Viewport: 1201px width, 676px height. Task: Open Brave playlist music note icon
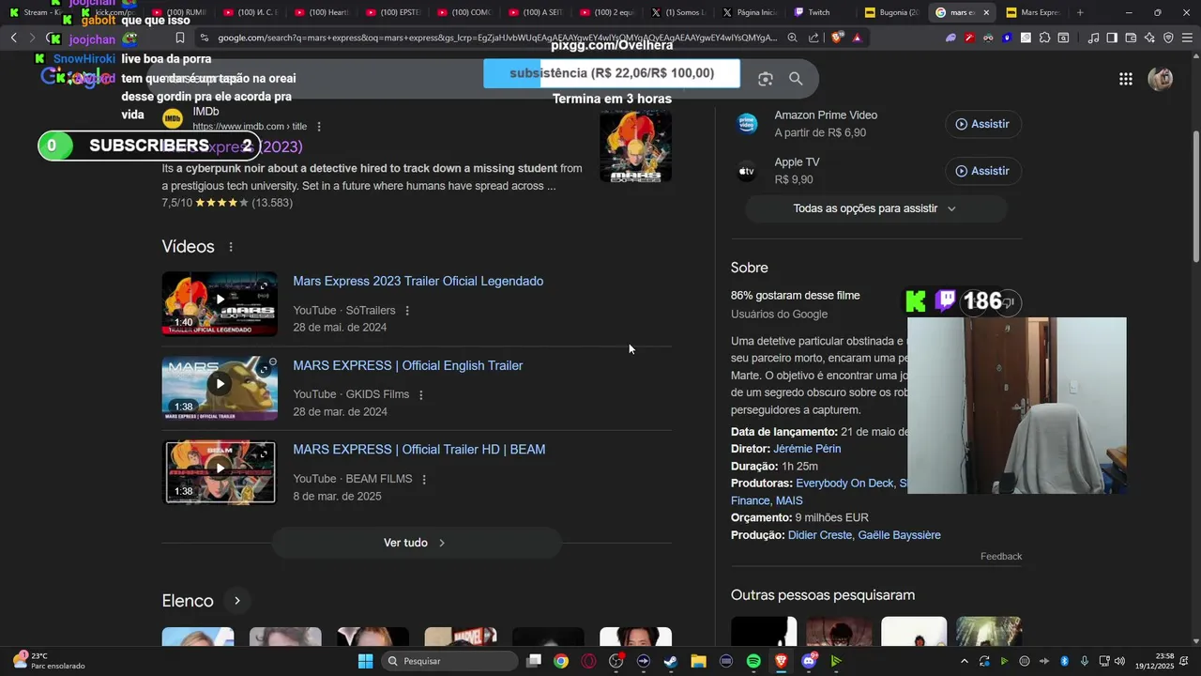(x=1093, y=38)
